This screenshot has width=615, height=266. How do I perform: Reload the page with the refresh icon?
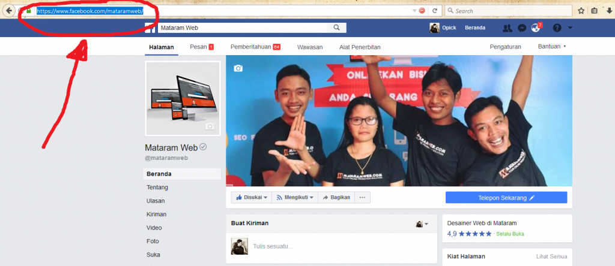(435, 11)
